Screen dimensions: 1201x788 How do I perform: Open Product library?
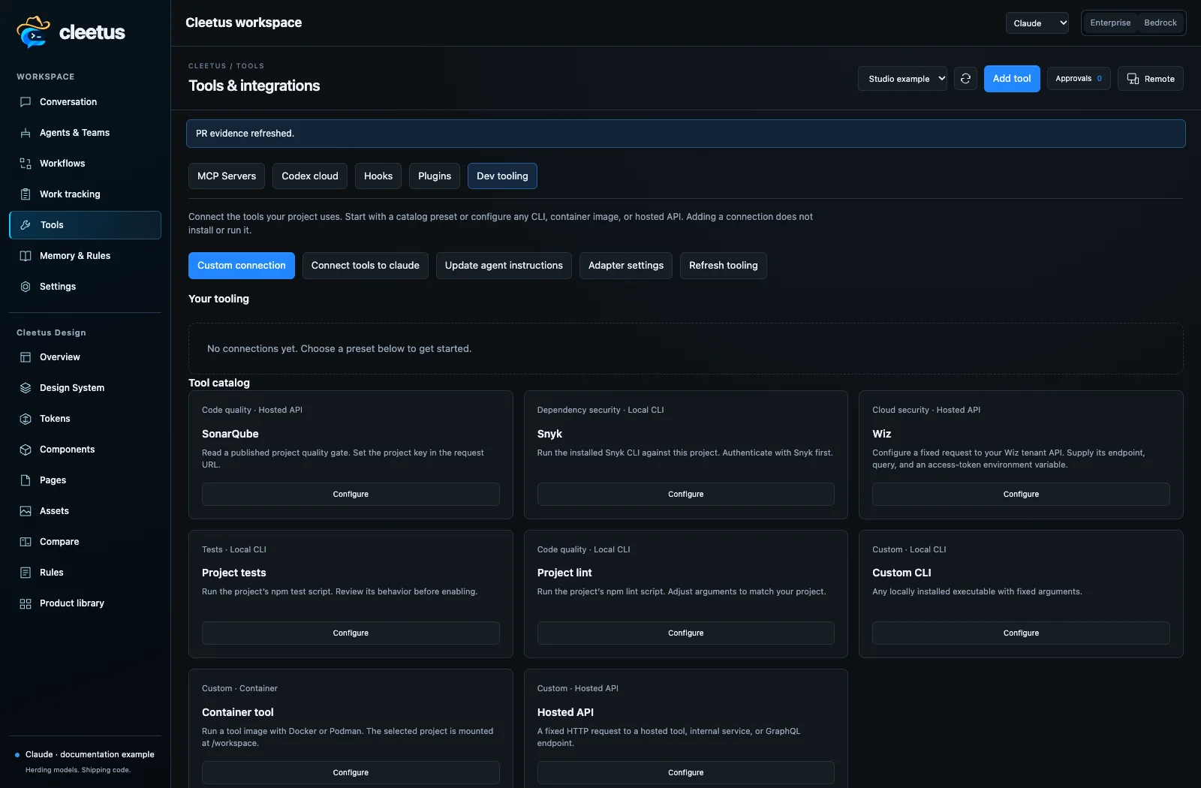click(x=85, y=603)
